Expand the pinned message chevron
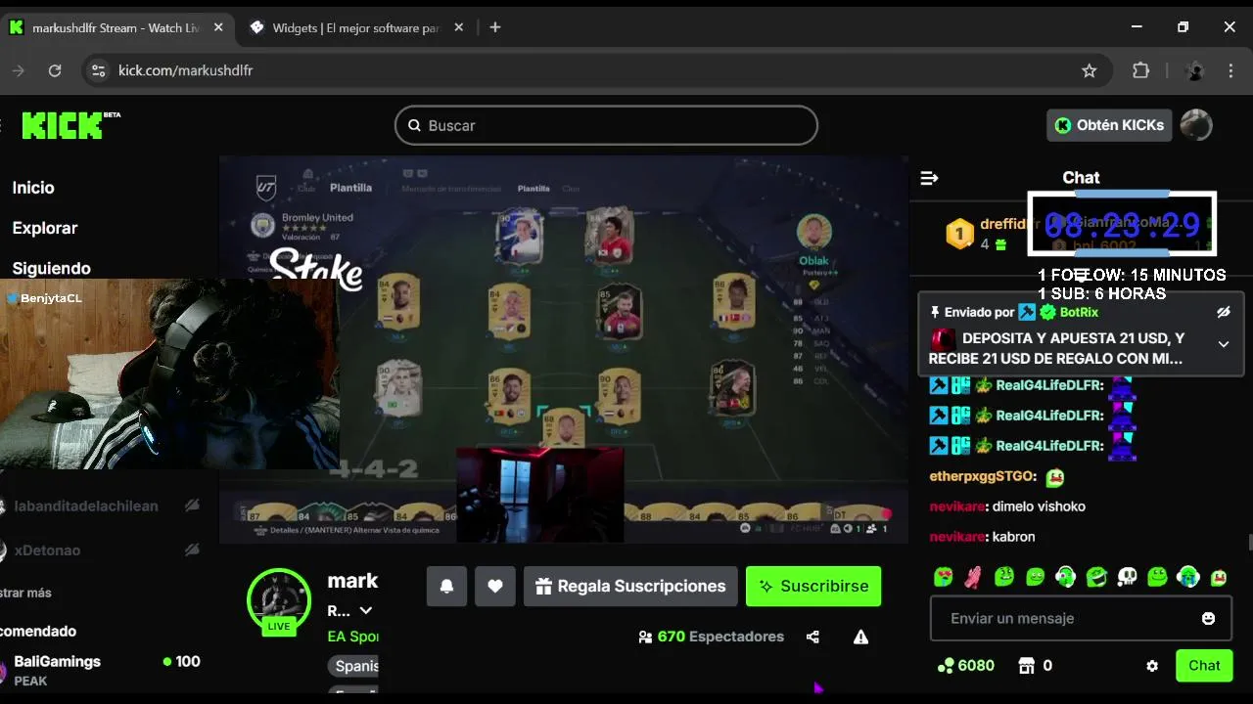1253x704 pixels. point(1223,344)
